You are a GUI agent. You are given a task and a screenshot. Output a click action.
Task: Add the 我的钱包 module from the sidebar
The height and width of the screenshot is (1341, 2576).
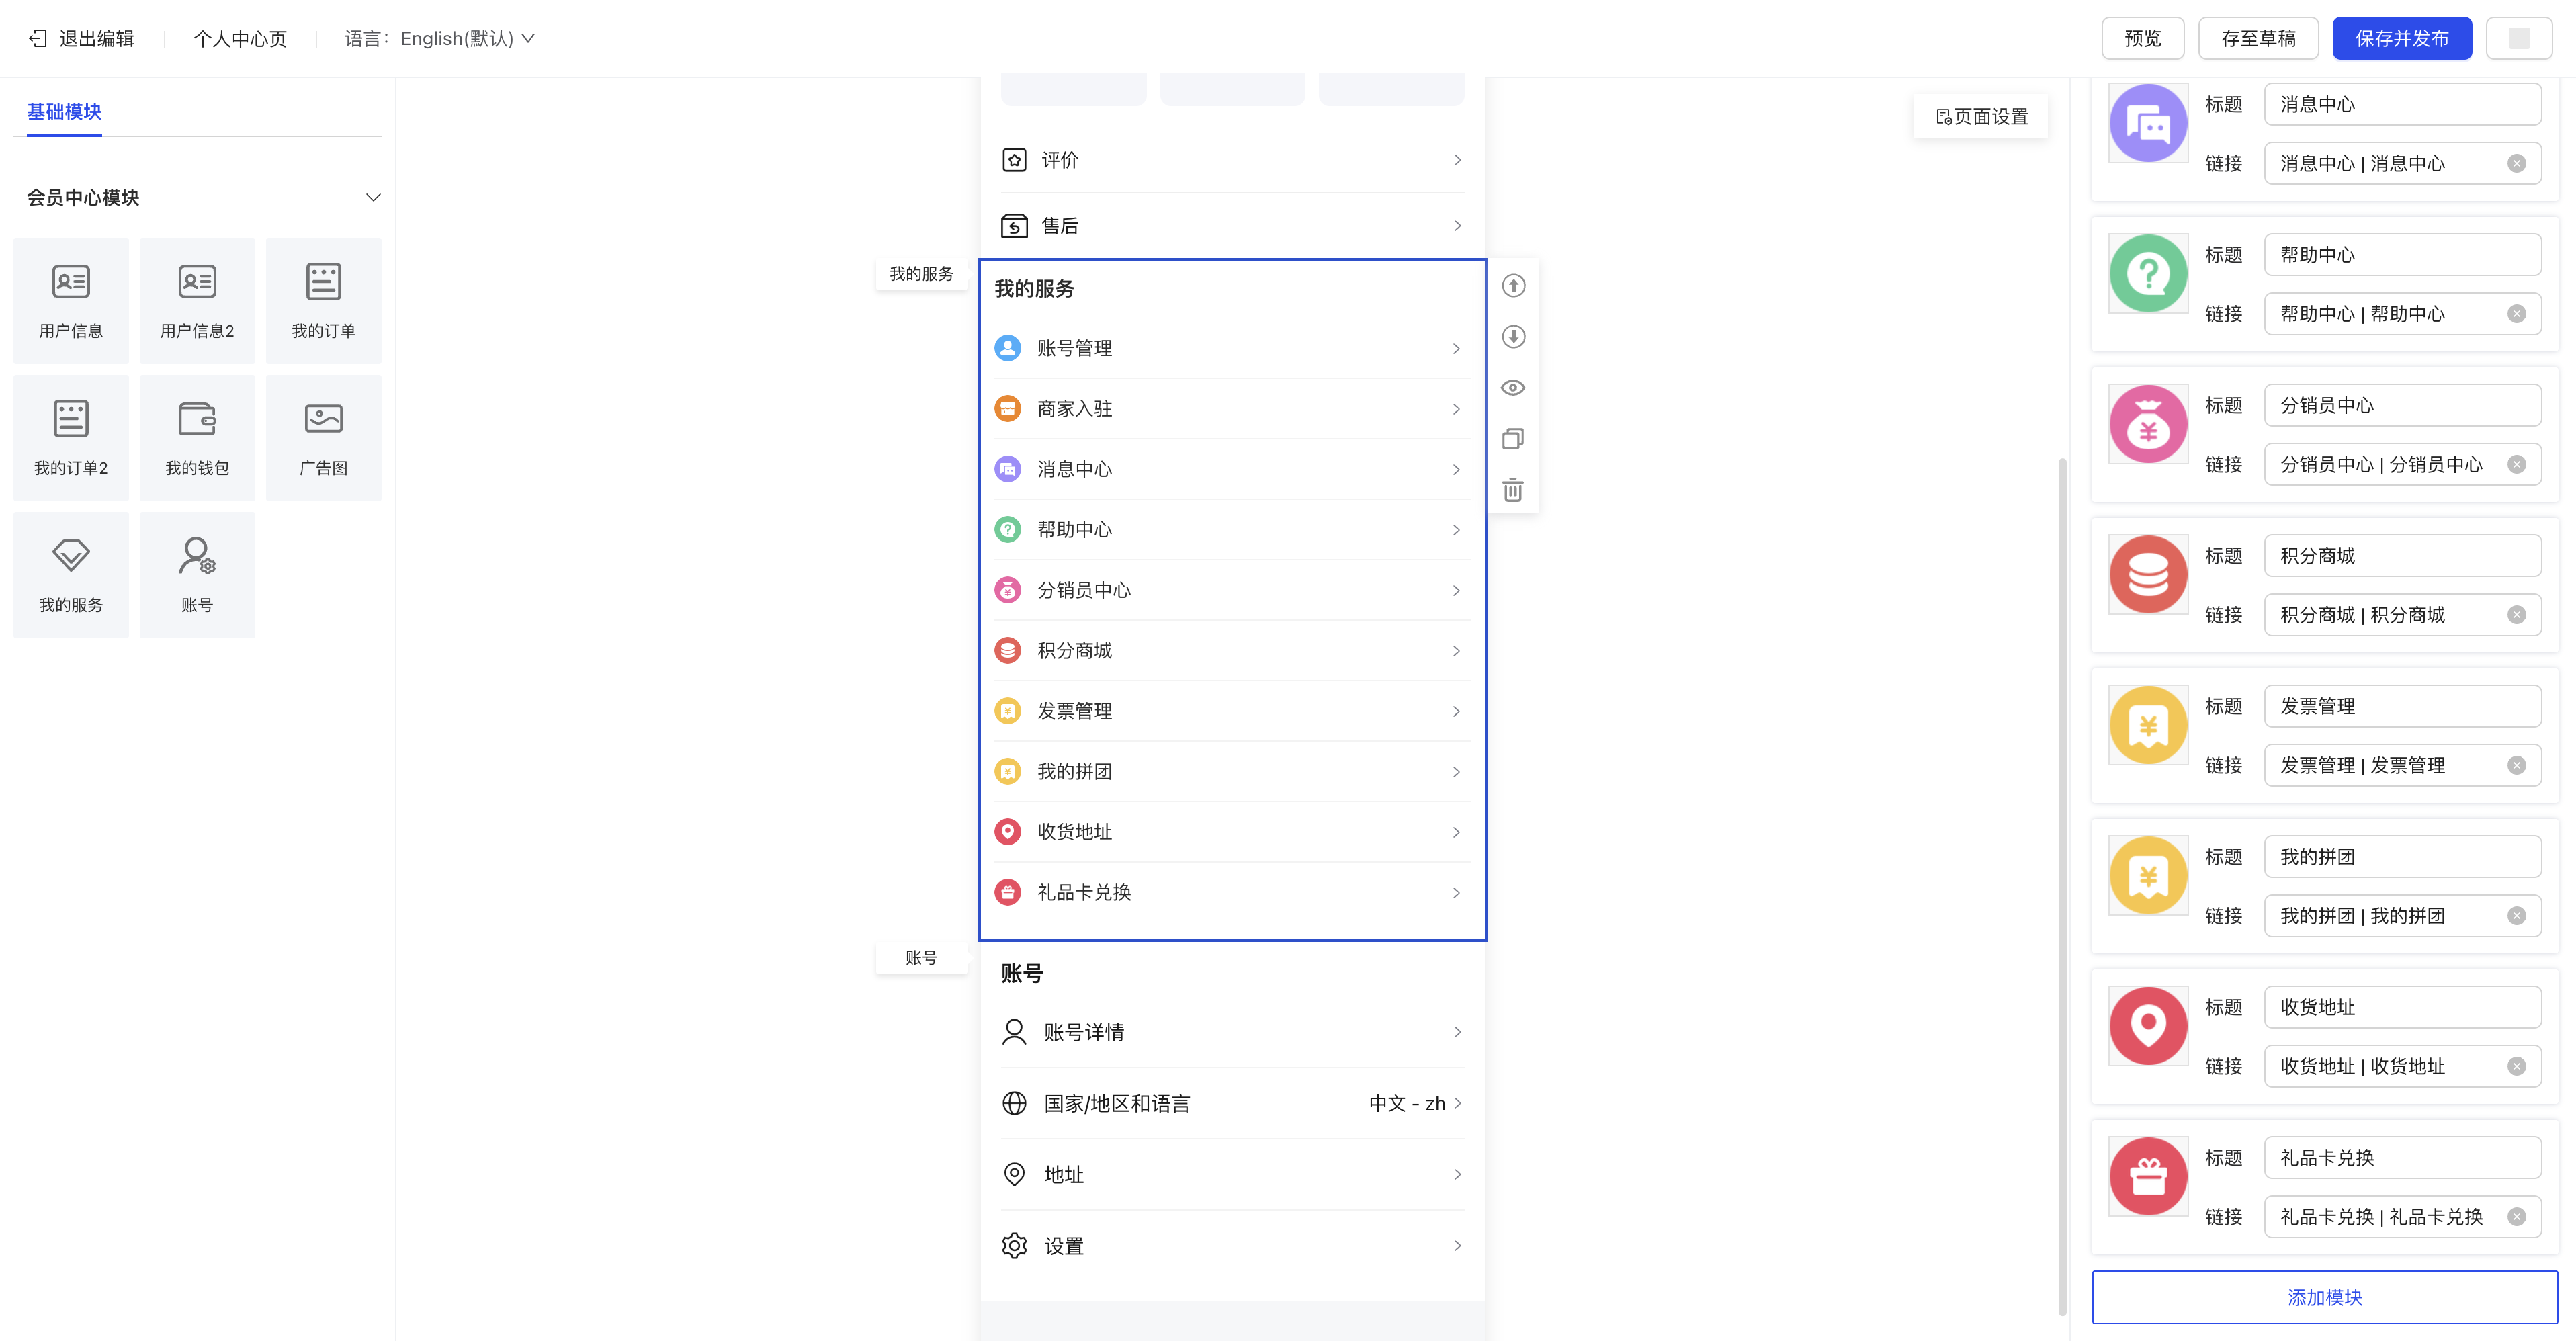197,437
